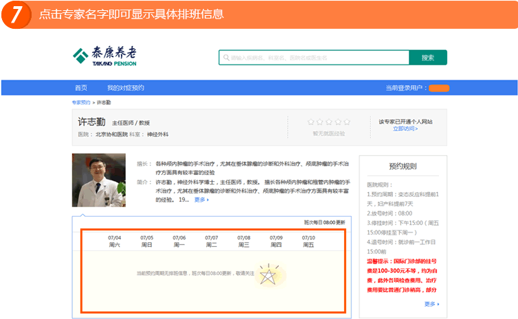Screen dimensions: 518x319
Task: Expand 更多 in the doctor's introduction
Action: click(x=201, y=200)
